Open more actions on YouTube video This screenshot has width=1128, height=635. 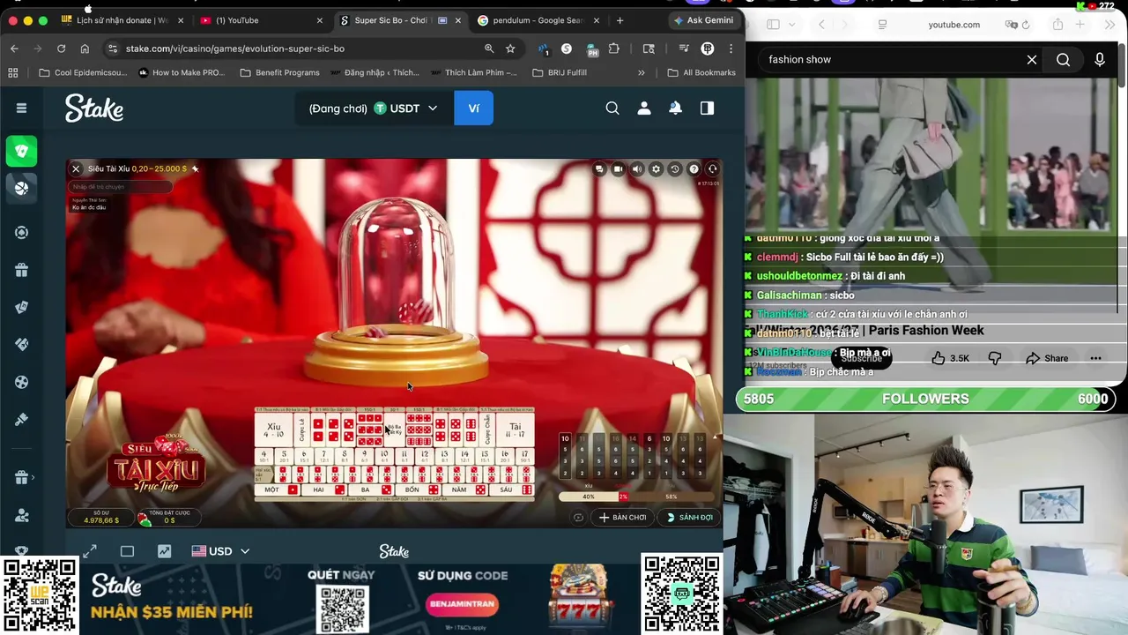pyautogui.click(x=1095, y=358)
